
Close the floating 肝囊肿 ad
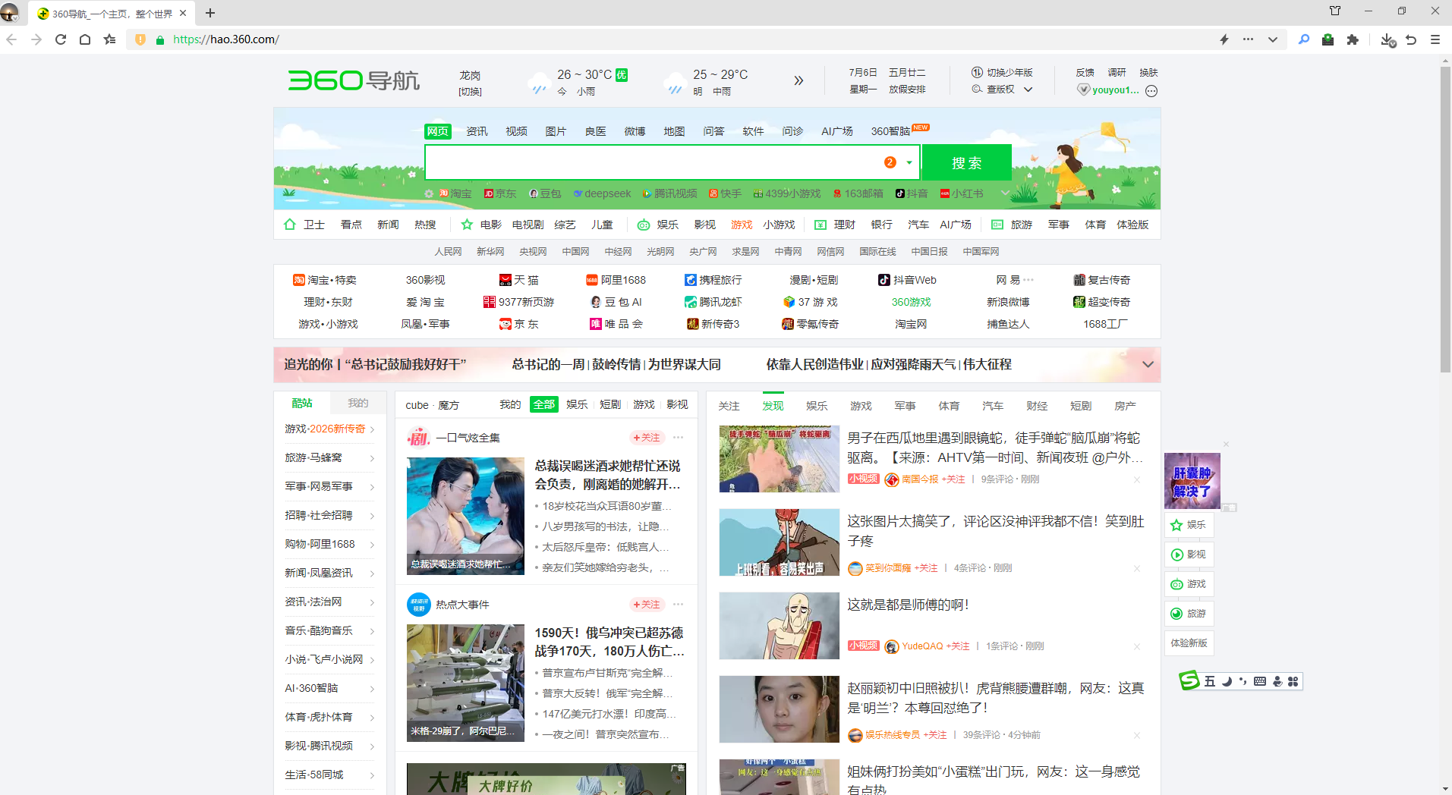[1226, 445]
